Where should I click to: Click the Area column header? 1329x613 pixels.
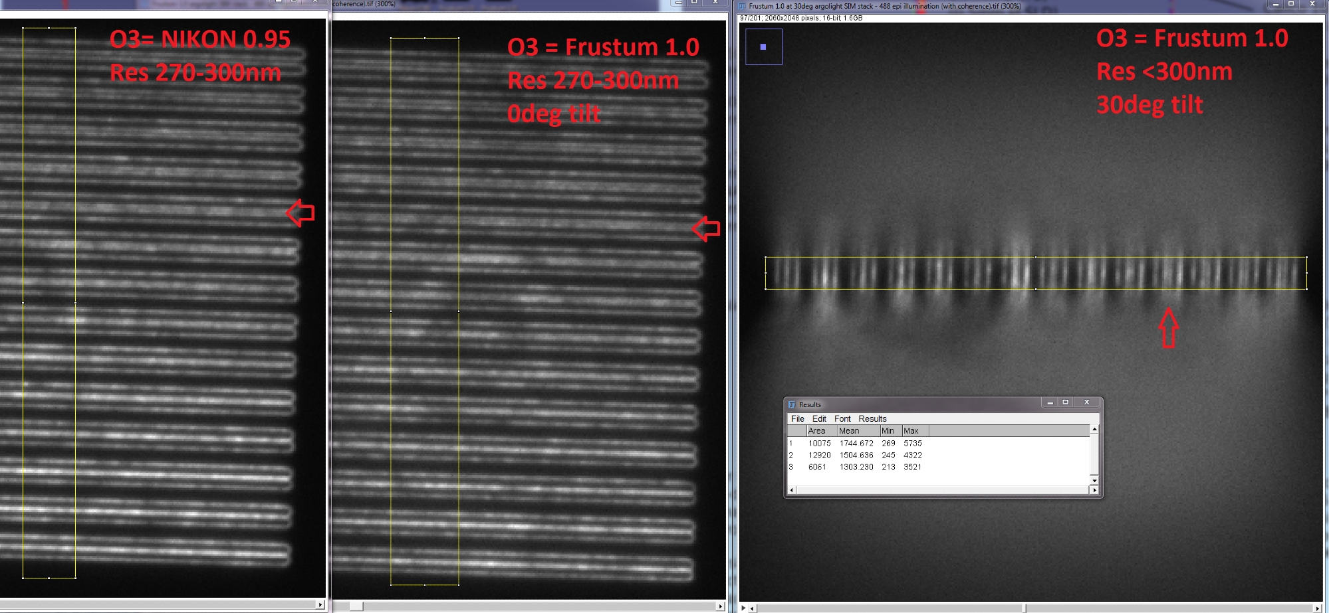tap(816, 431)
